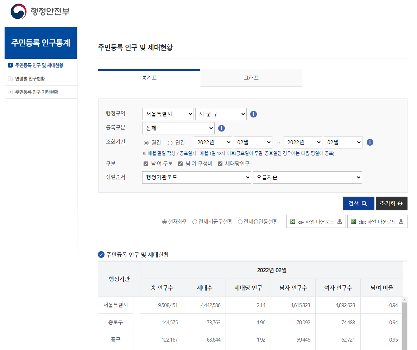Click the 행정기관 column header
417x350 pixels.
(119, 279)
